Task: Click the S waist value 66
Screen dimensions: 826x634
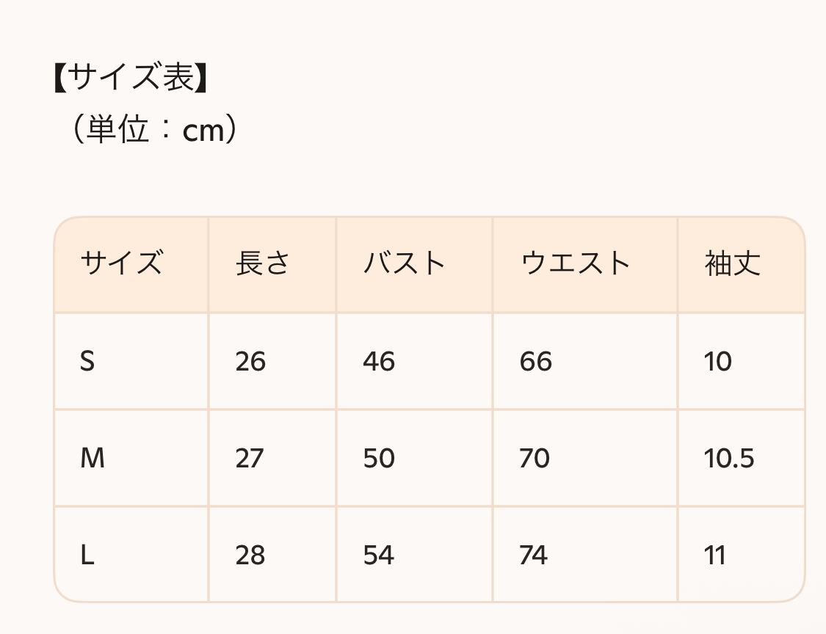Action: [535, 361]
